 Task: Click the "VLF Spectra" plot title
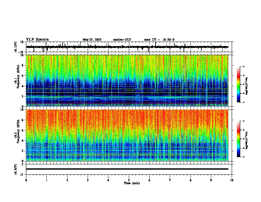point(37,40)
